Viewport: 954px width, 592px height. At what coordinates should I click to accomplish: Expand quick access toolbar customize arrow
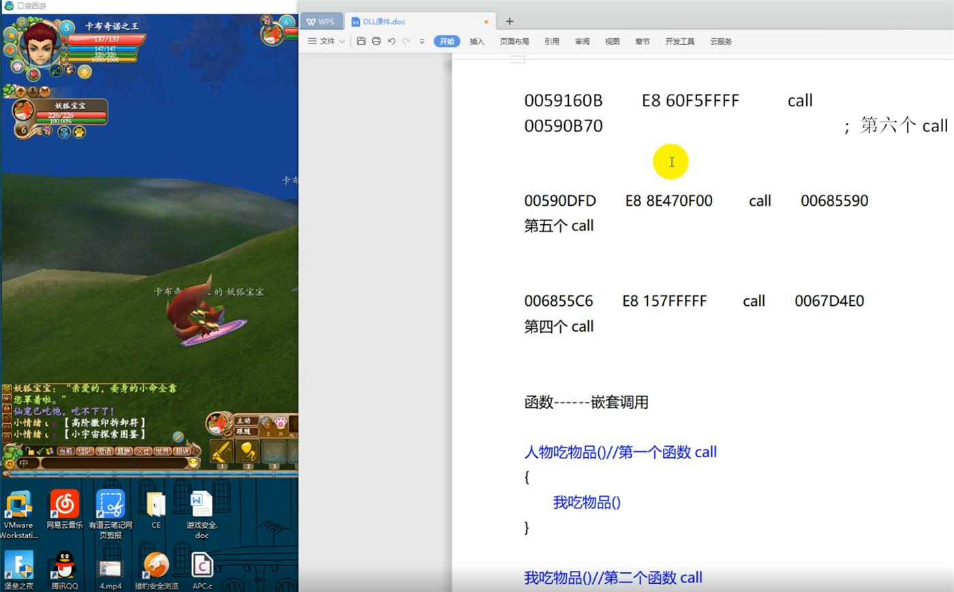pos(422,42)
